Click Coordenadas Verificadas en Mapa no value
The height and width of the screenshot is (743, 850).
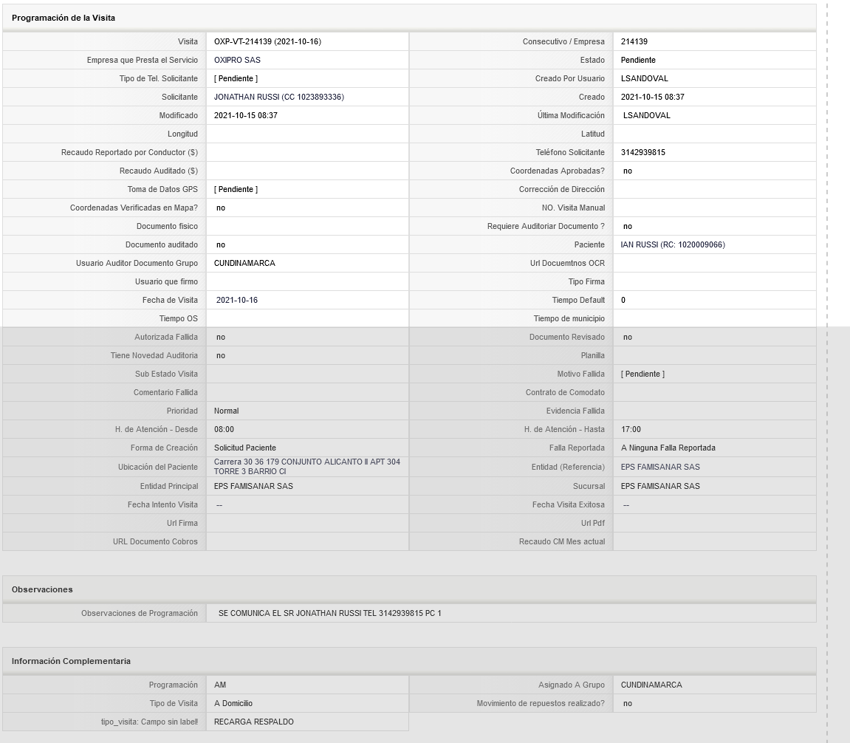[x=221, y=208]
